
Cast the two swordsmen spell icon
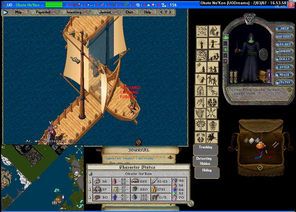(x=213, y=80)
